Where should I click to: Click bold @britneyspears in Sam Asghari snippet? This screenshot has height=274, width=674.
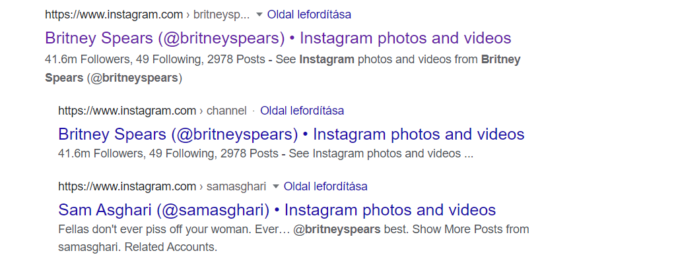pyautogui.click(x=337, y=229)
